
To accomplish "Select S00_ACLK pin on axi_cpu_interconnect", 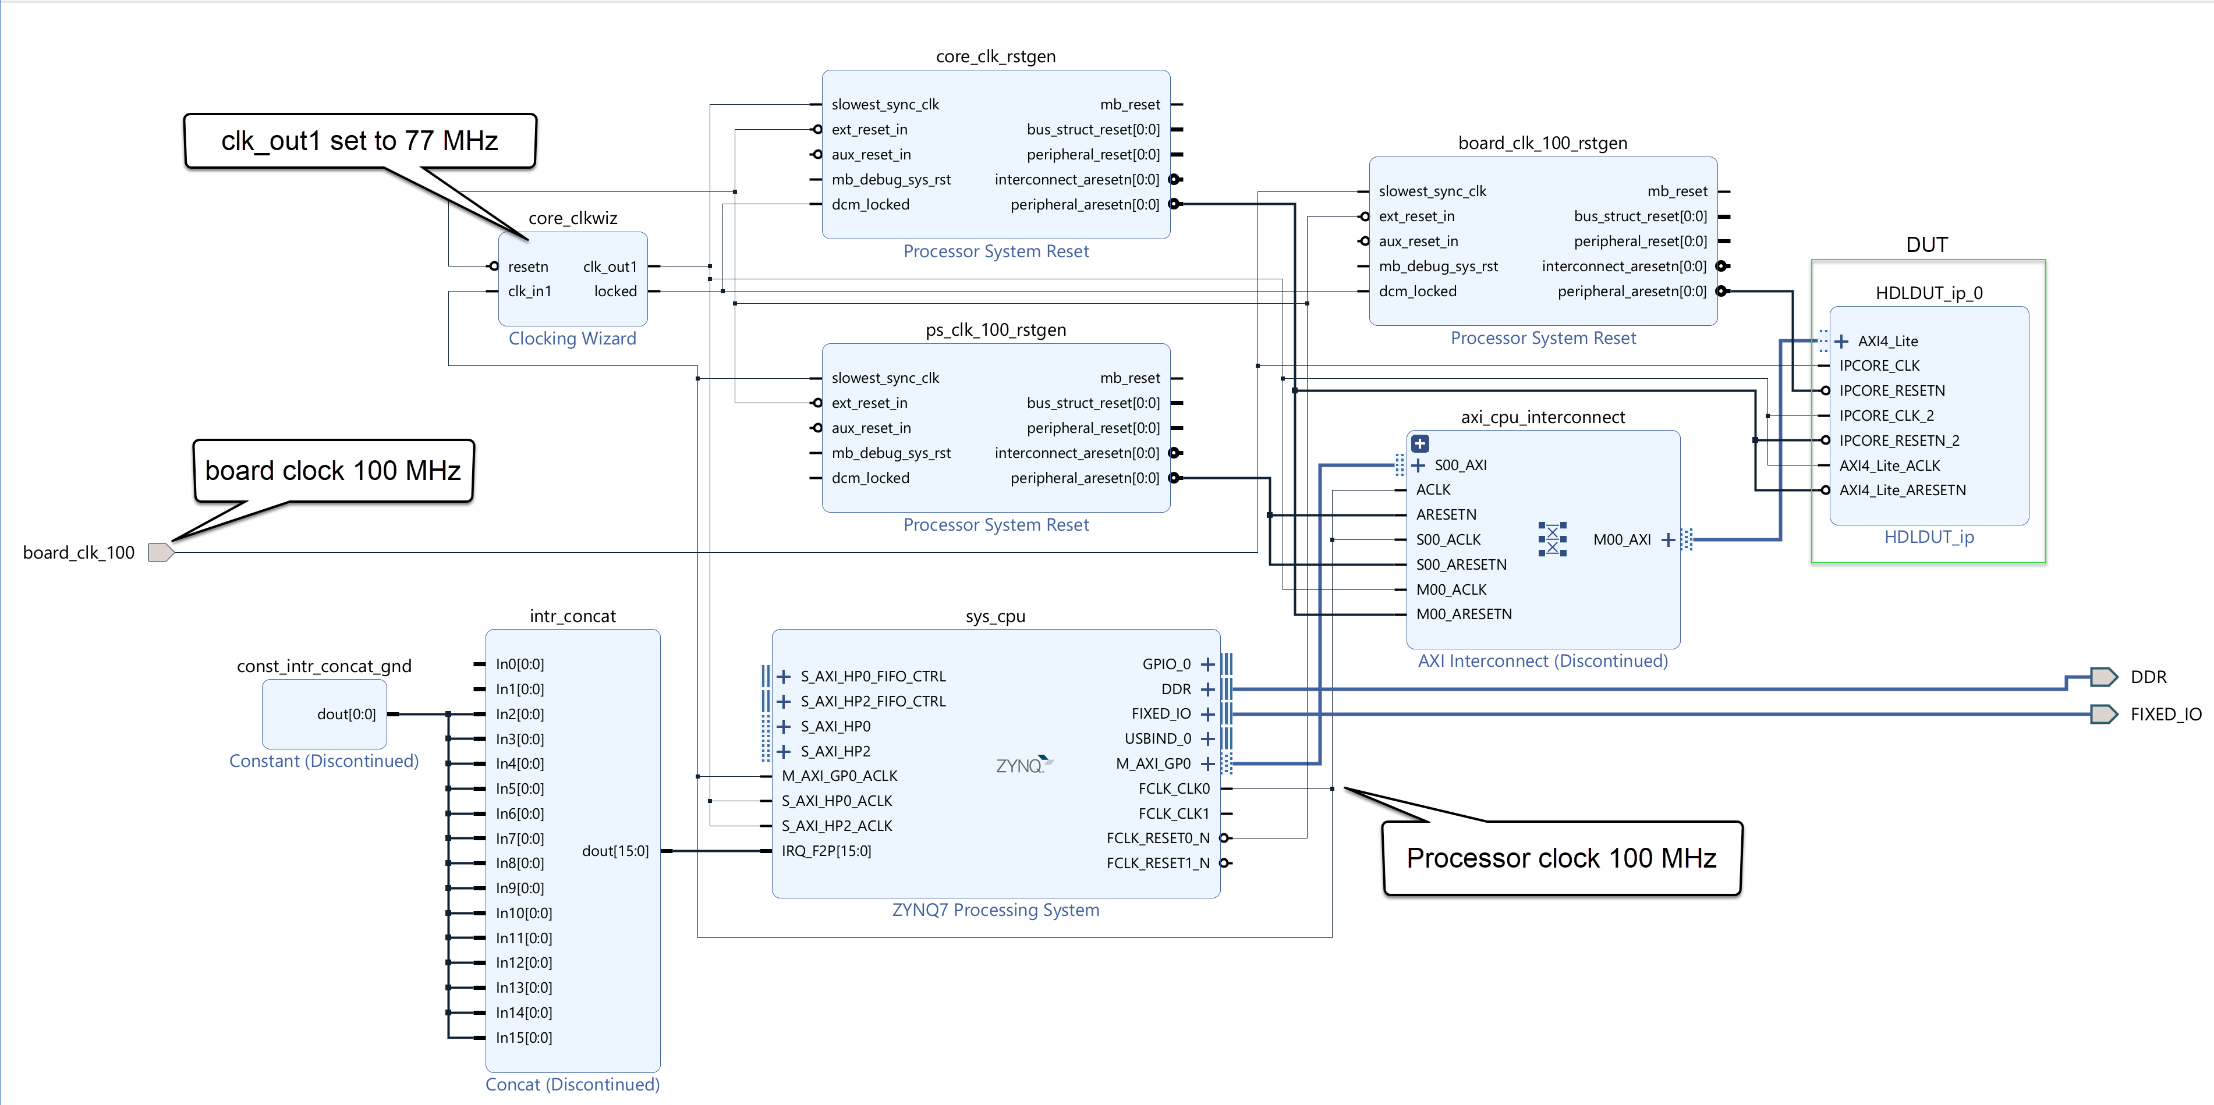I will [1448, 539].
